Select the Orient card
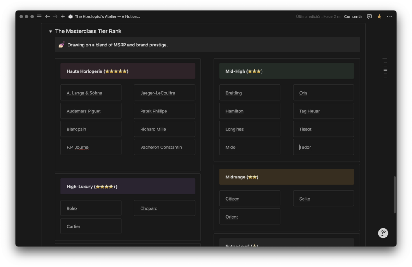Image resolution: width=412 pixels, height=267 pixels. tap(250, 217)
